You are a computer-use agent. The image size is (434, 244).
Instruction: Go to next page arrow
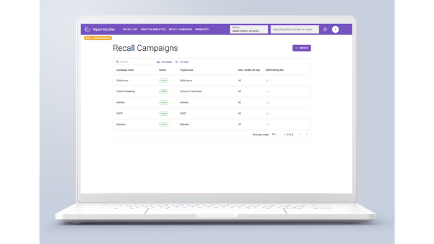[x=307, y=134]
